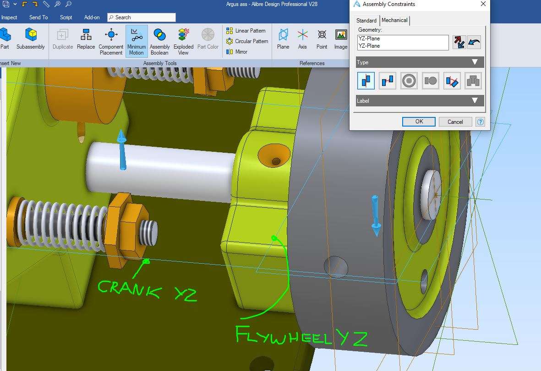541x371 pixels.
Task: Select the concentric circle constraint type
Action: tap(409, 81)
